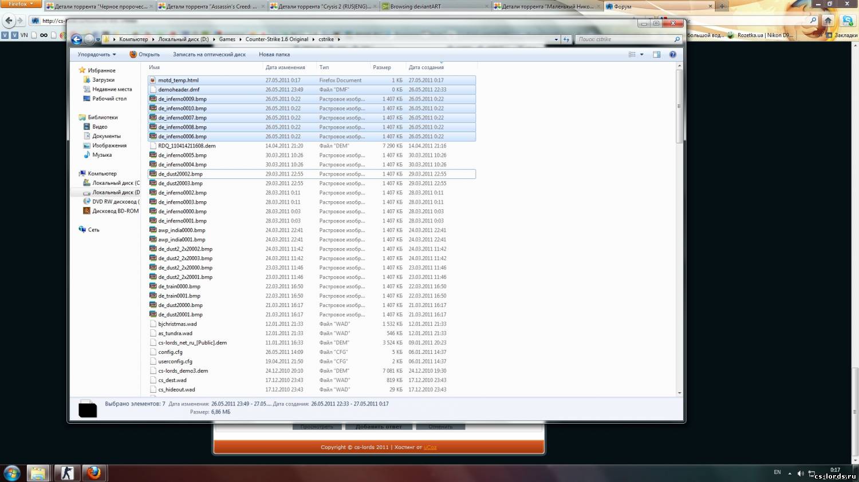The image size is (859, 482).
Task: Switch to the Browsing deviantART tab
Action: [436, 6]
